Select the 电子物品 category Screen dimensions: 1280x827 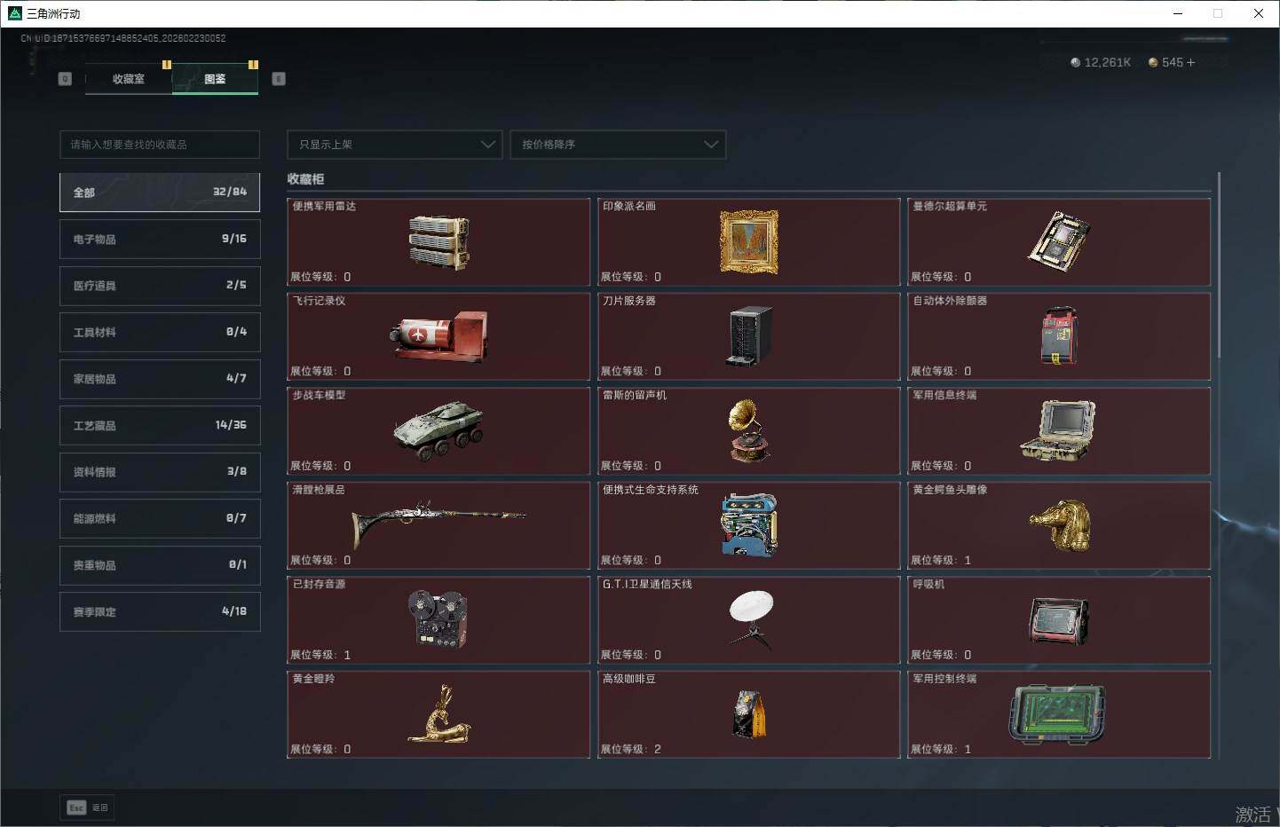coord(160,239)
